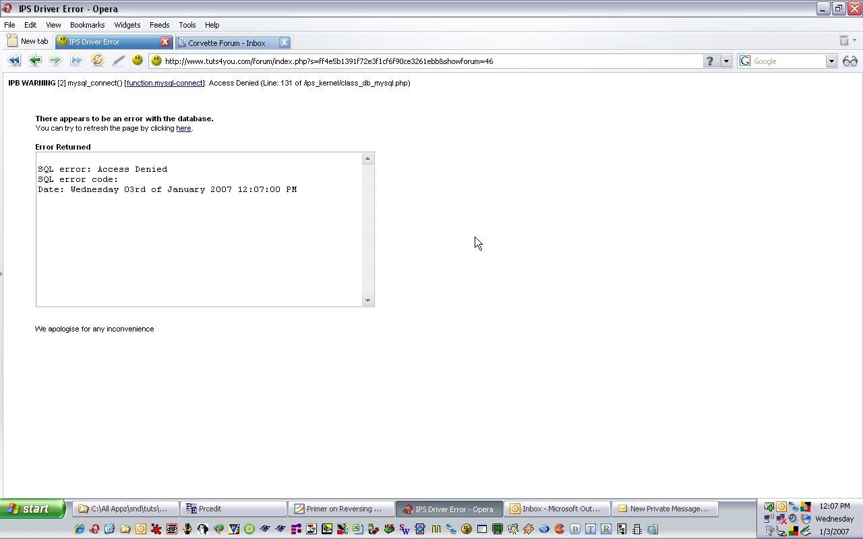Open the Edit menu
This screenshot has height=539, width=863.
tap(30, 25)
